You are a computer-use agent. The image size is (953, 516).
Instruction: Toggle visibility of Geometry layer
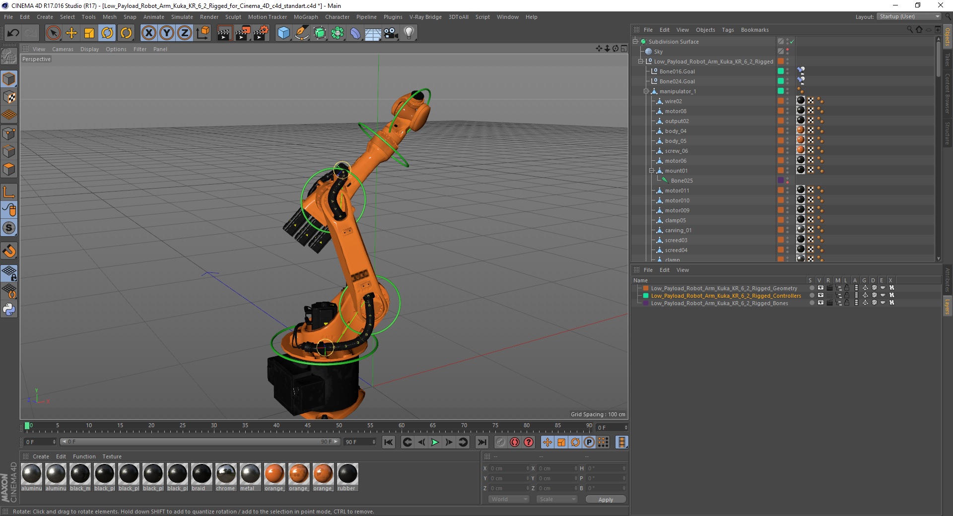pos(820,288)
